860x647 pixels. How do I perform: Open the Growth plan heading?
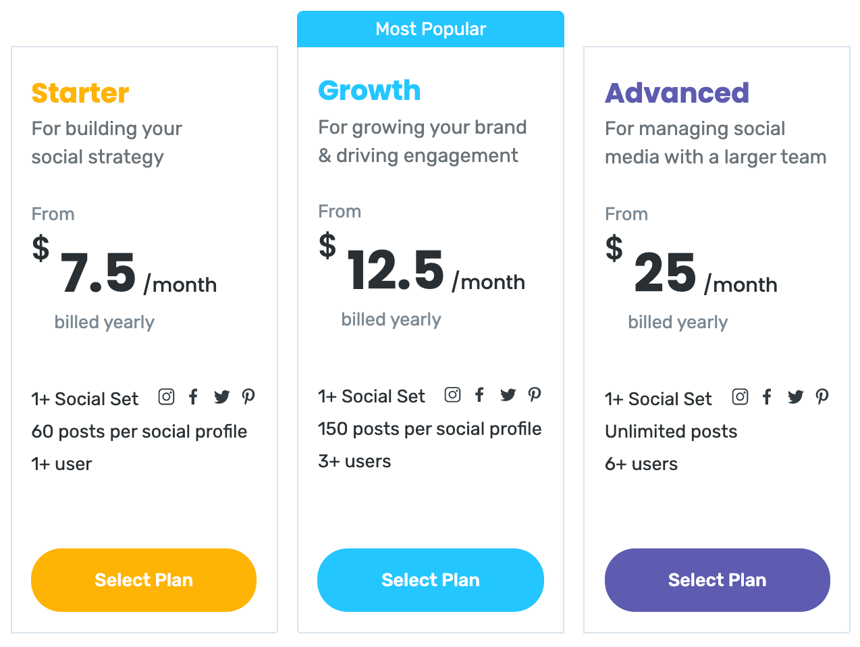click(369, 89)
